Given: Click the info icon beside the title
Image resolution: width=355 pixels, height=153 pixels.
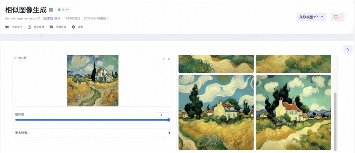Looking at the screenshot, I should tap(51, 10).
